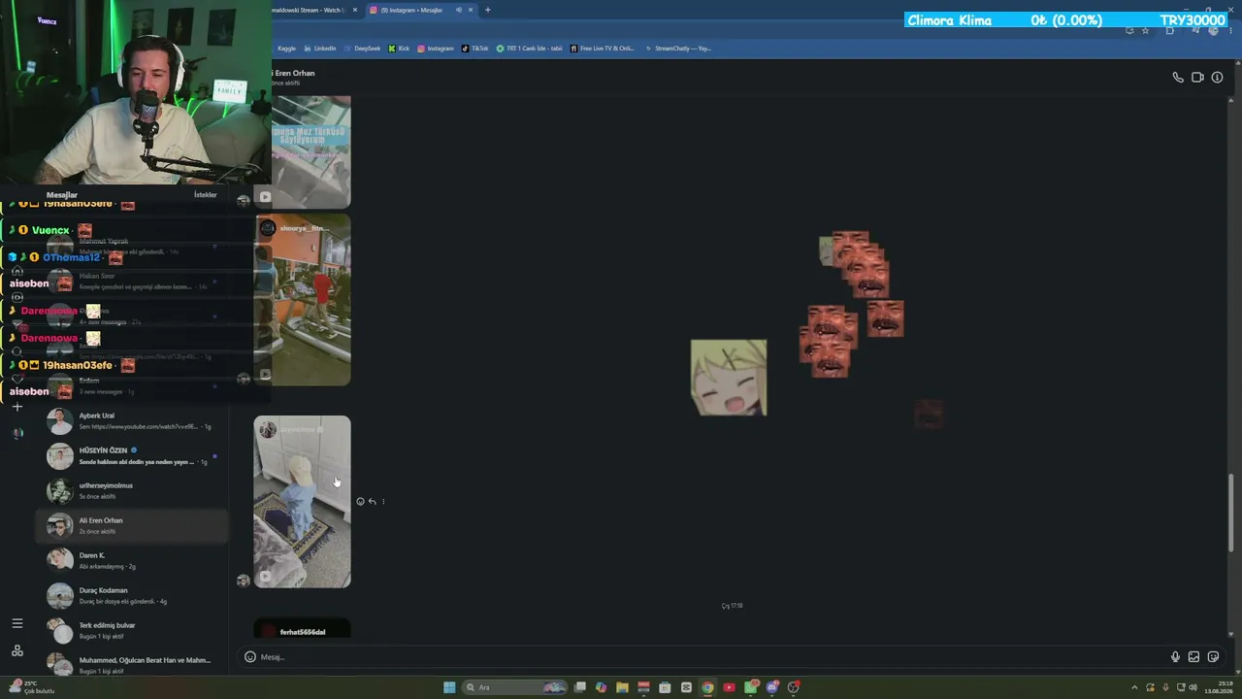1242x699 pixels.
Task: Click the chat vertical scrollbar thumb
Action: tap(1231, 513)
